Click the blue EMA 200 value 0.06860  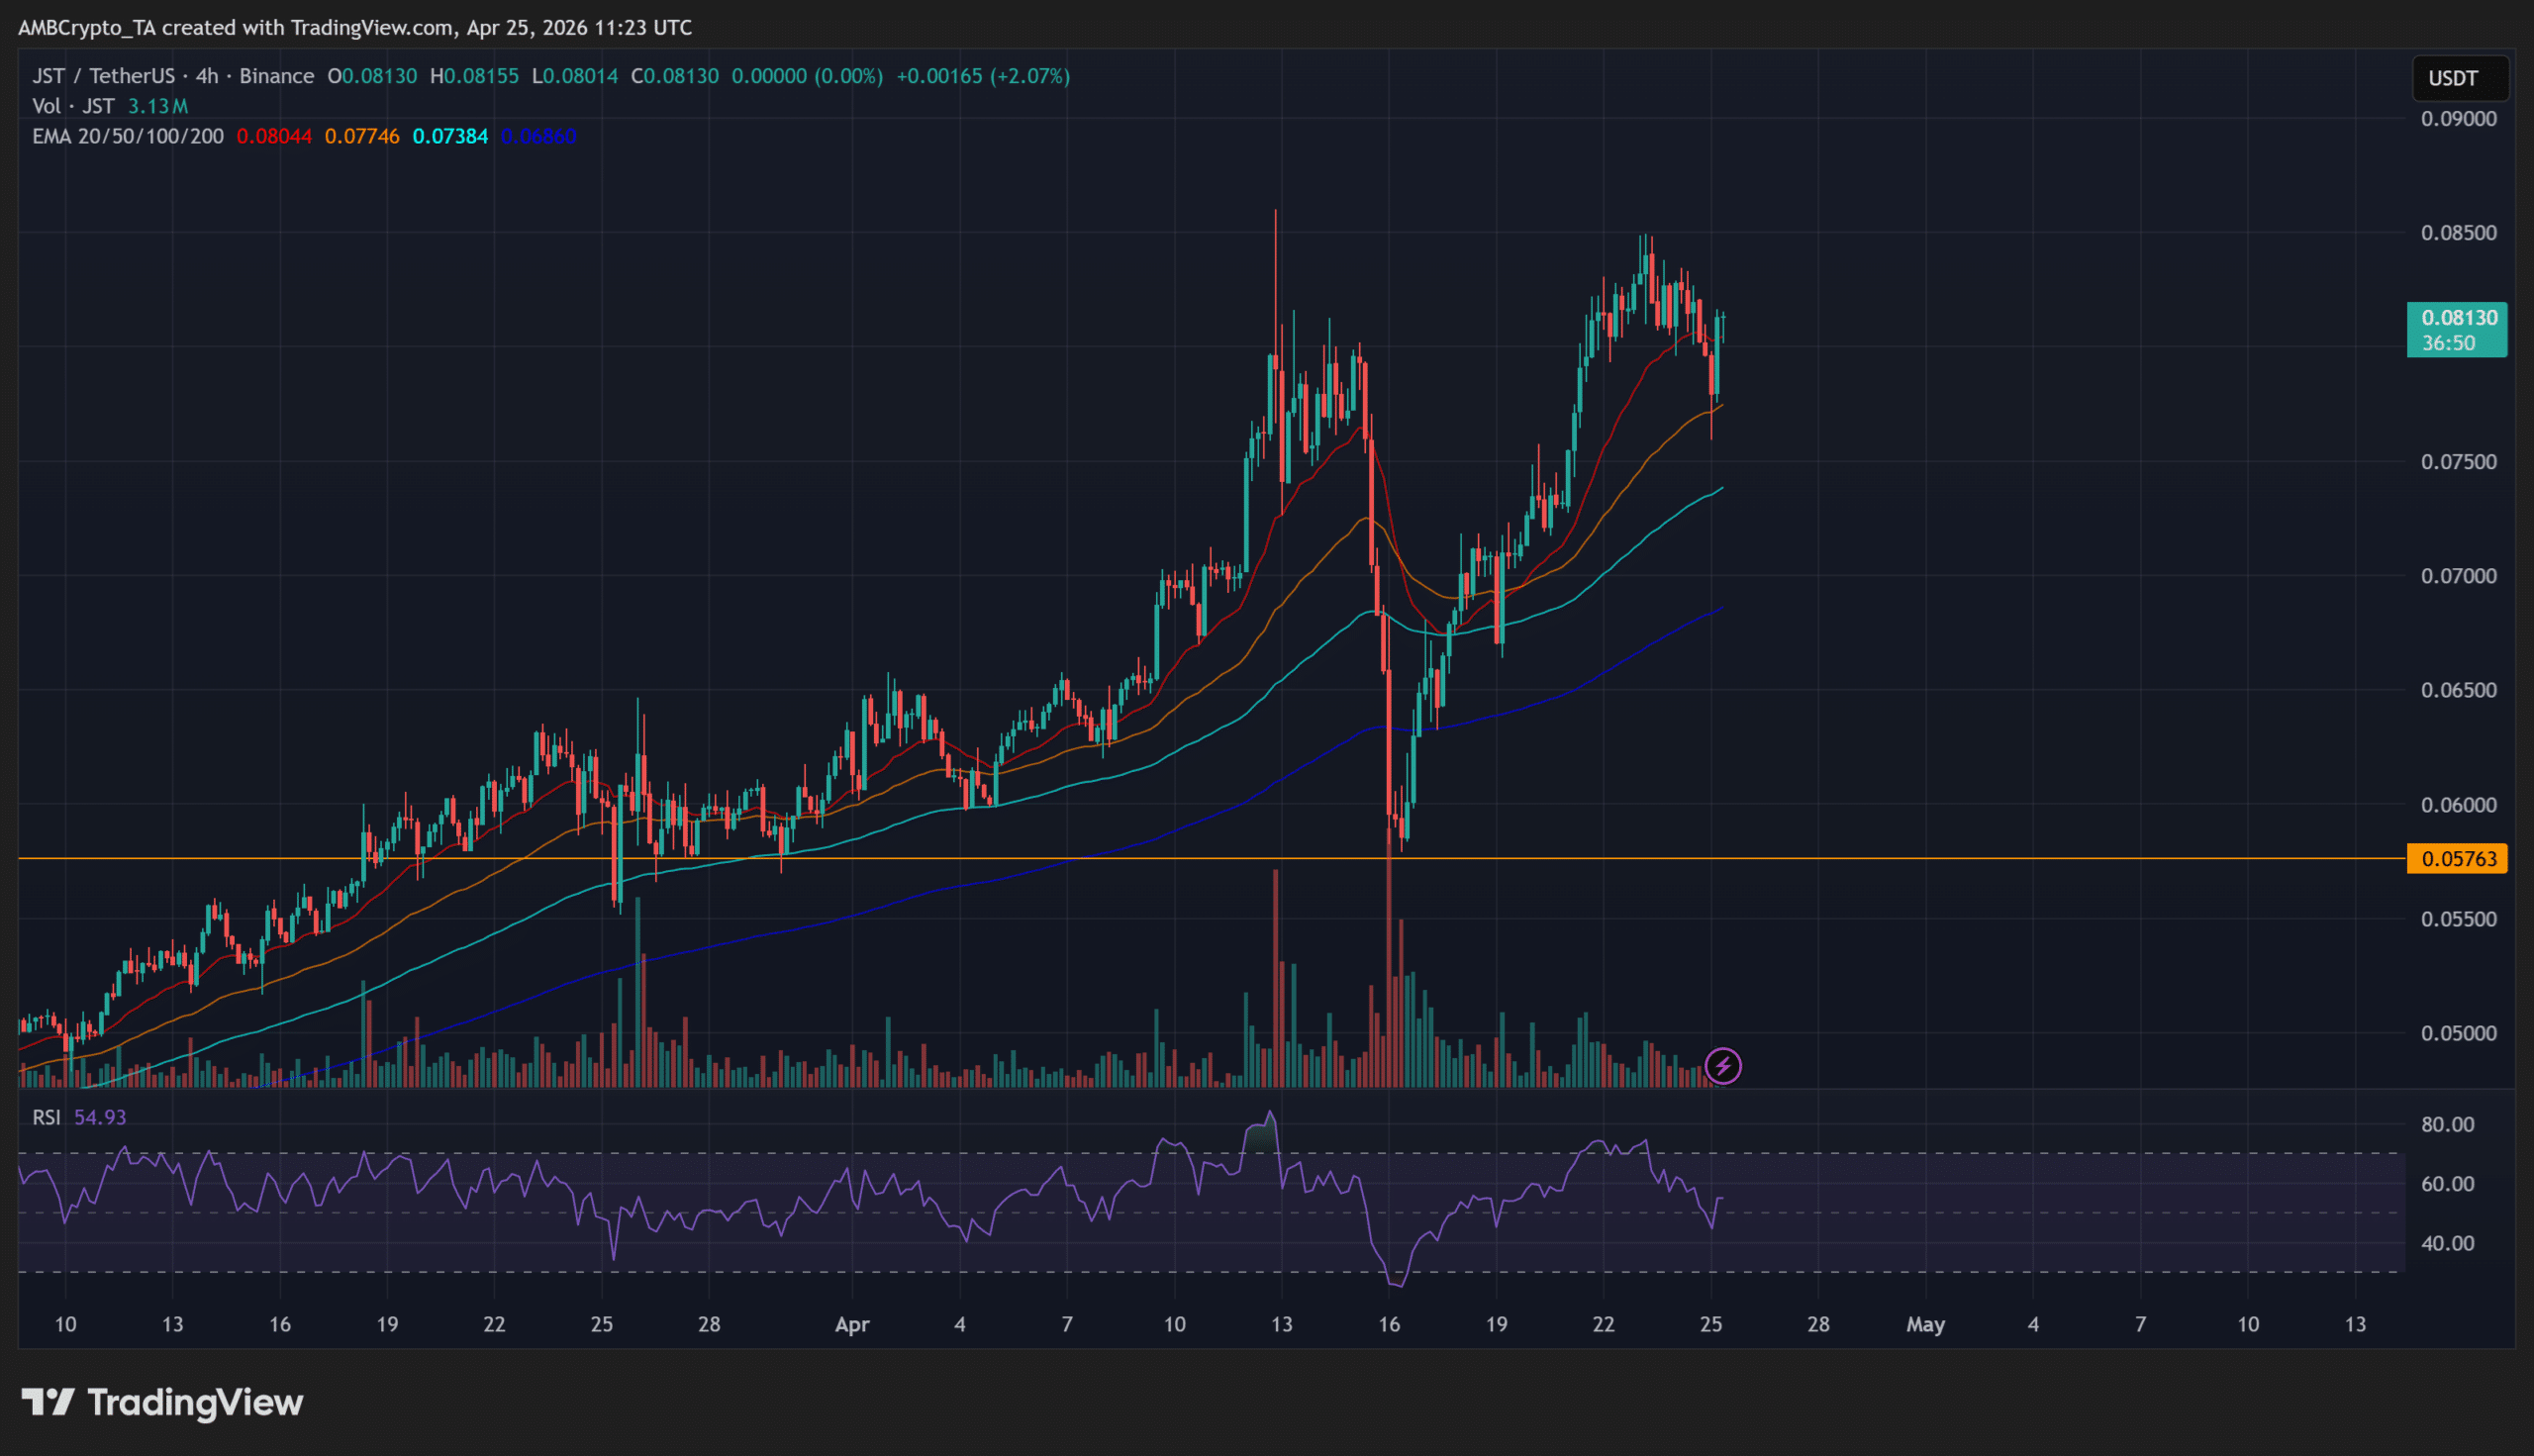[538, 136]
